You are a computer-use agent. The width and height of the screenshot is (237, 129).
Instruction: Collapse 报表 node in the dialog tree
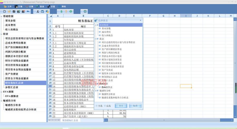(x=96, y=39)
